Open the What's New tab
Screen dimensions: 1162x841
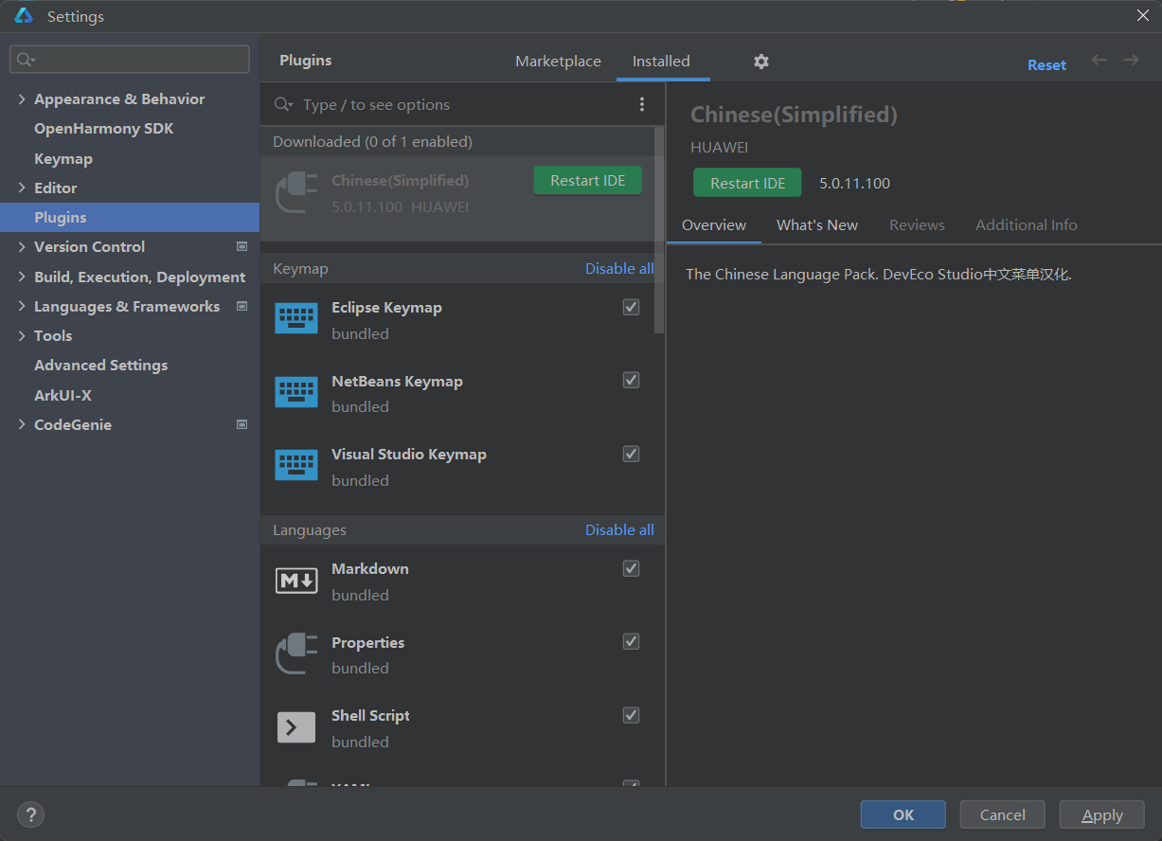817,224
